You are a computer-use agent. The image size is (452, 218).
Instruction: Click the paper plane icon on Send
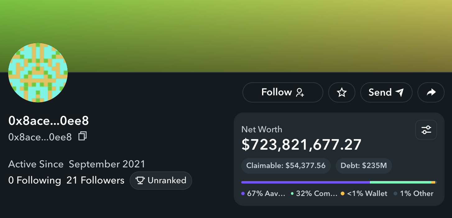(x=399, y=92)
